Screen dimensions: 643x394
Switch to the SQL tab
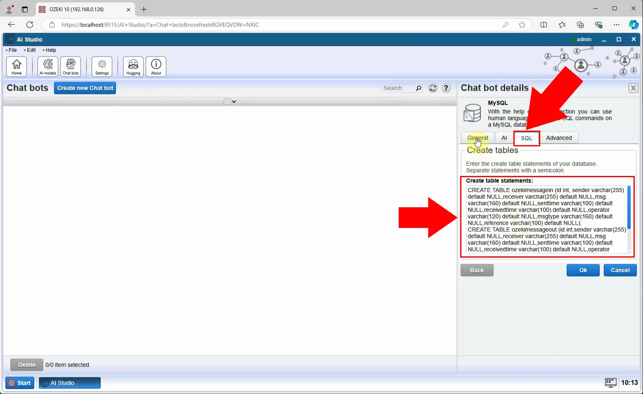pos(527,138)
